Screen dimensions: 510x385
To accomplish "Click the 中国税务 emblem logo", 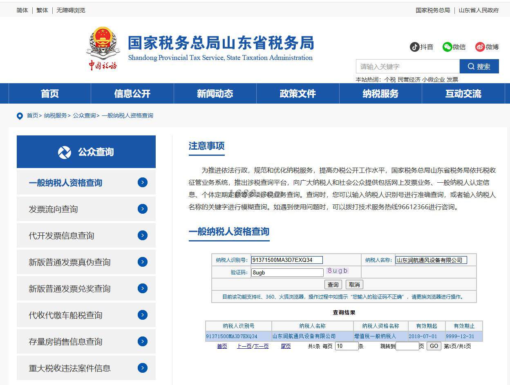I will coord(103,48).
